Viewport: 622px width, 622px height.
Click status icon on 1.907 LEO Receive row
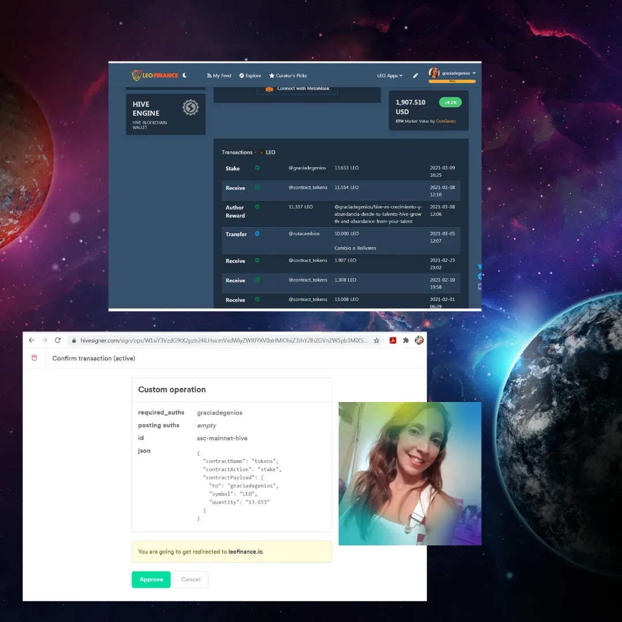click(257, 260)
